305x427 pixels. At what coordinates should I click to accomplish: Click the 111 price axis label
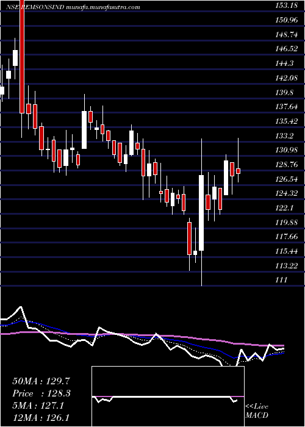click(282, 280)
